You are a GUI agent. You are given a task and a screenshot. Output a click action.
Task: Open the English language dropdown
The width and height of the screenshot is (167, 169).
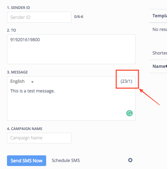tap(22, 82)
